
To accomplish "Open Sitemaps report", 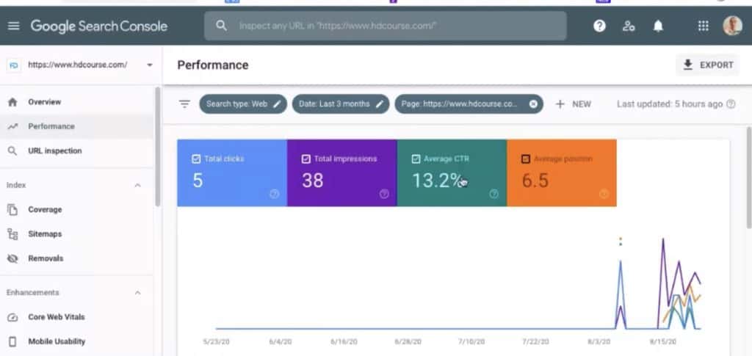I will coord(76,234).
